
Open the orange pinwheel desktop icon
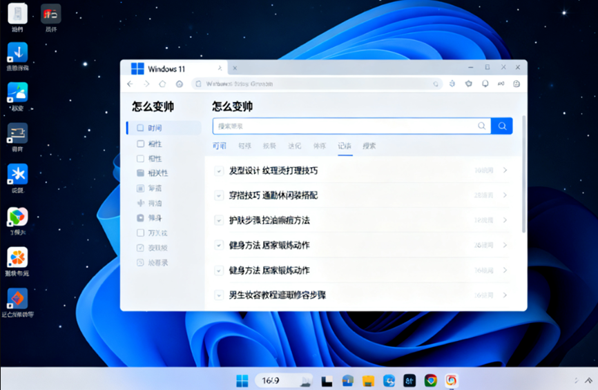click(x=17, y=257)
